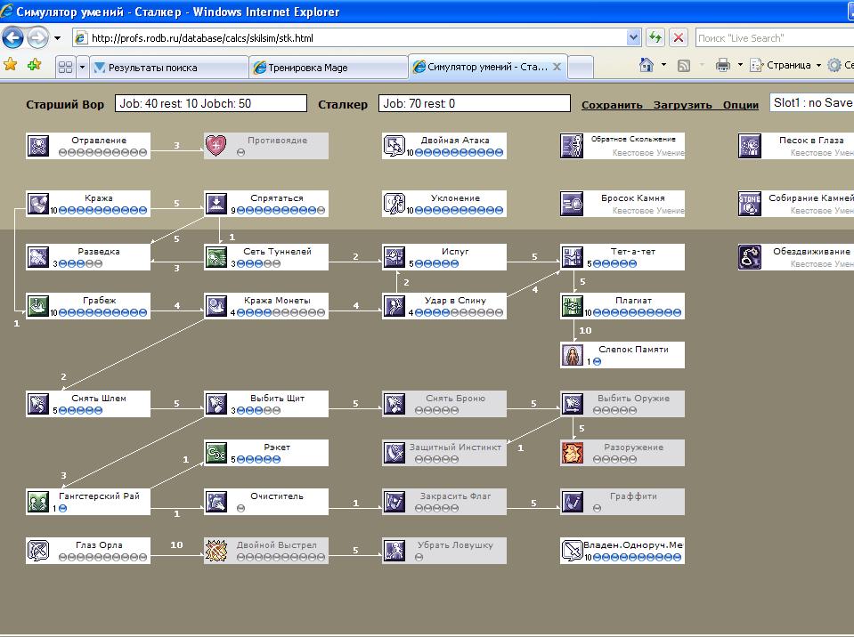This screenshot has height=637, width=854.
Task: Click the Слепок Памяти skill icon
Action: tap(573, 355)
